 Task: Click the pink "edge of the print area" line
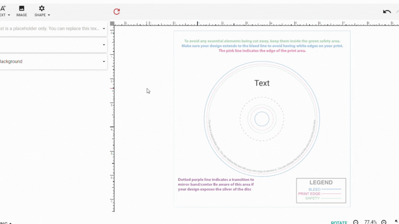click(x=262, y=51)
